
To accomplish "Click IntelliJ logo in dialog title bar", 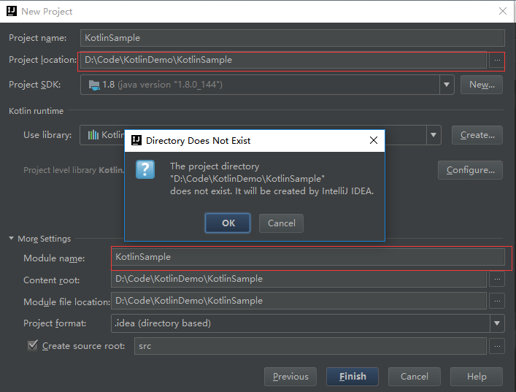I will (136, 140).
